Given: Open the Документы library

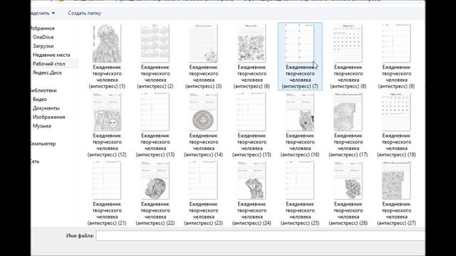Looking at the screenshot, I should (46, 108).
